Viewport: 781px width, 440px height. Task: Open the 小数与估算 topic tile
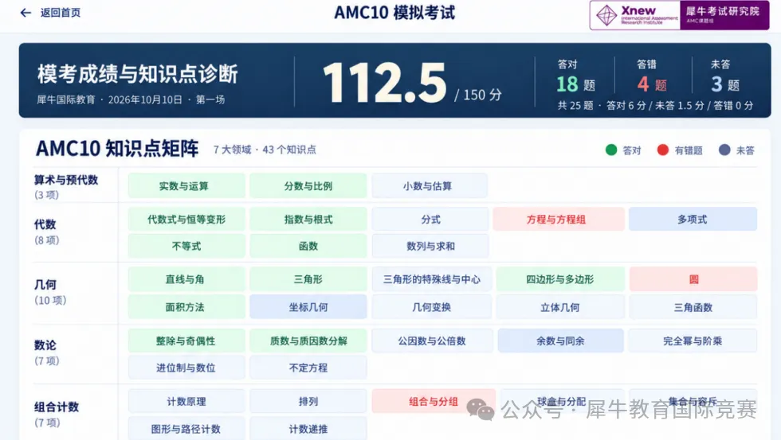(430, 186)
